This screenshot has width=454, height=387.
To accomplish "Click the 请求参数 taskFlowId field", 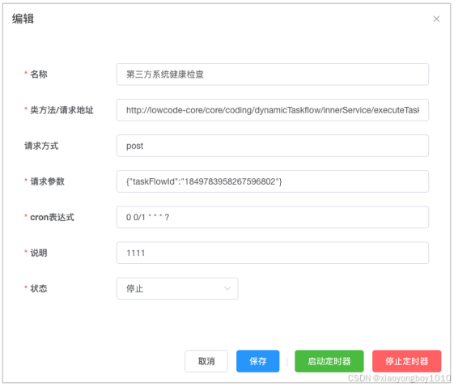I will [273, 181].
